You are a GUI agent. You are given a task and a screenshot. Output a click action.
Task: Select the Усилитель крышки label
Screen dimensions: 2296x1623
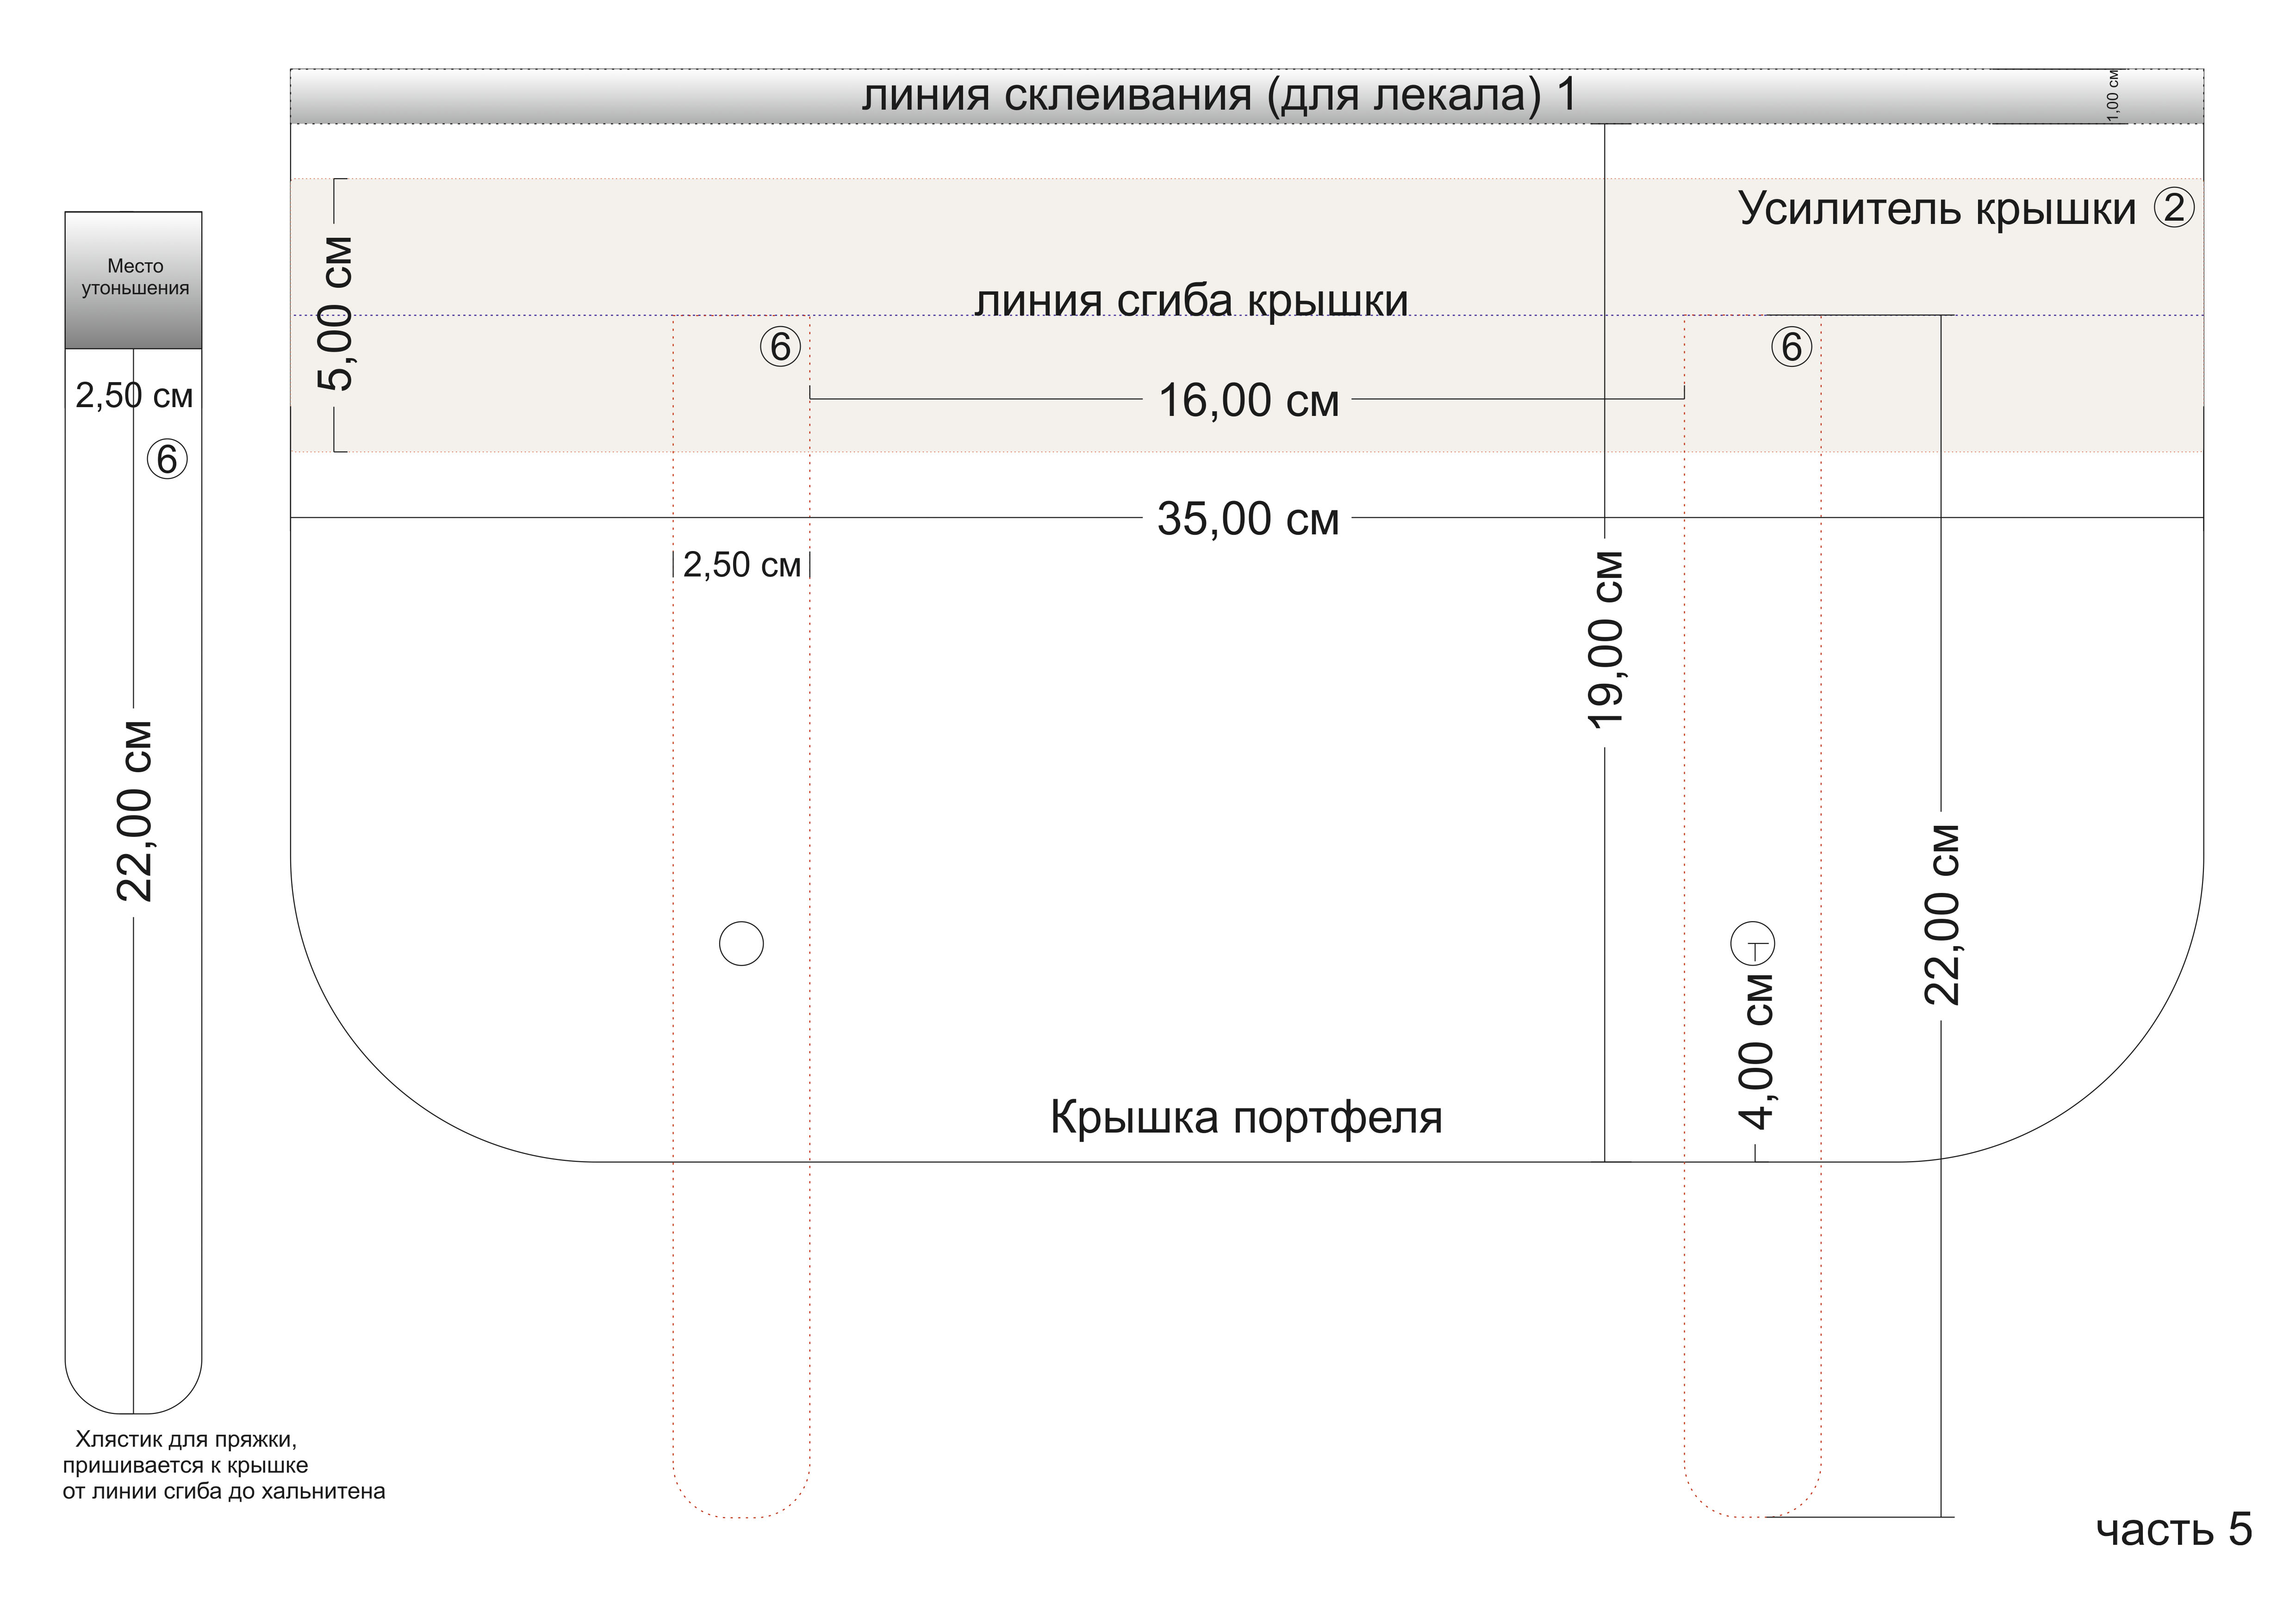(1936, 209)
